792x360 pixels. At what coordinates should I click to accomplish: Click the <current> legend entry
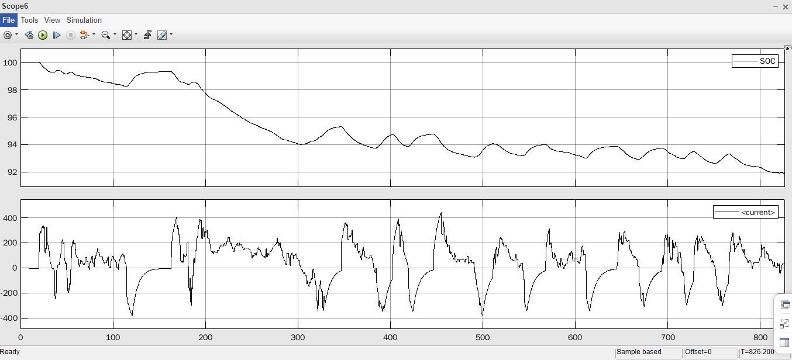745,212
